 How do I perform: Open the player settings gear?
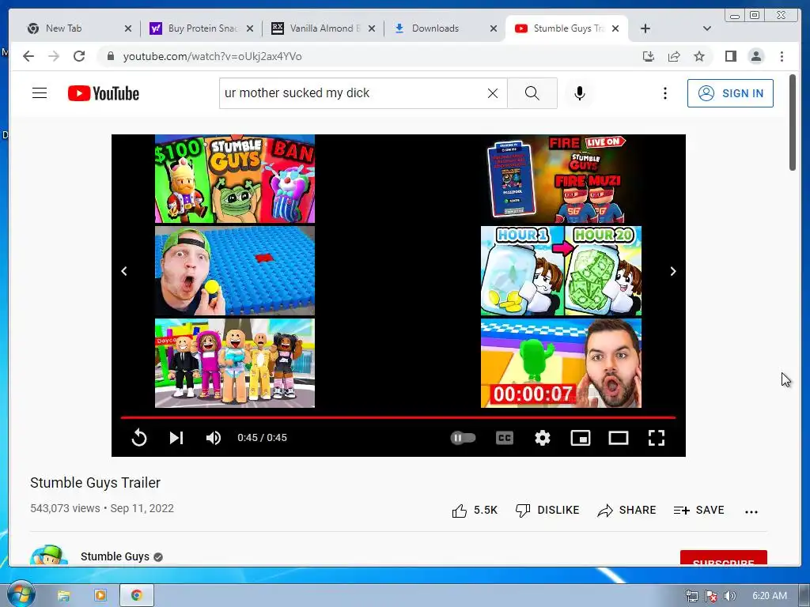click(543, 438)
